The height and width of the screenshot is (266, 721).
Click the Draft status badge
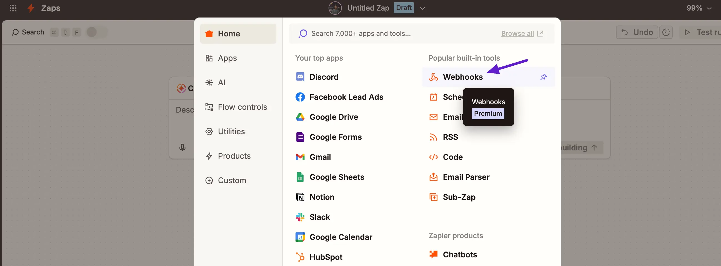pos(404,8)
